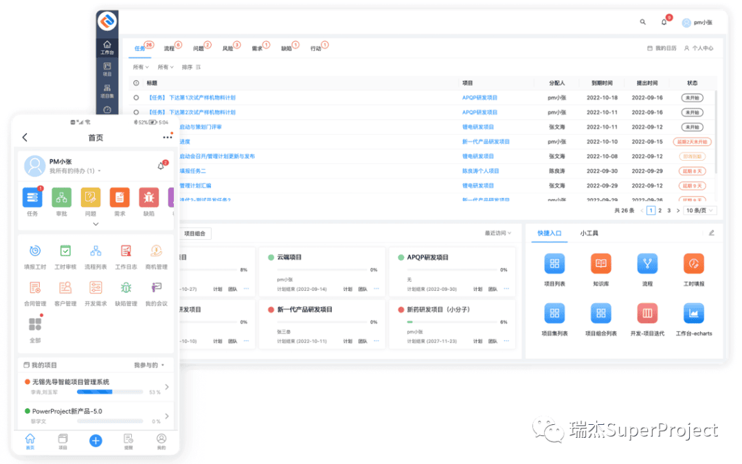Tap the blue plus button in the mobile bottom bar
Screen dimensions: 742x464
(x=95, y=441)
